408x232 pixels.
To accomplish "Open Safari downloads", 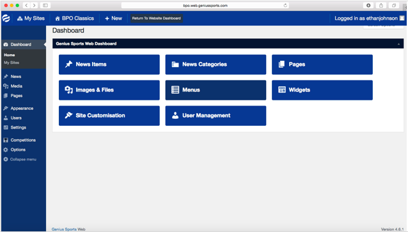I will [368, 6].
